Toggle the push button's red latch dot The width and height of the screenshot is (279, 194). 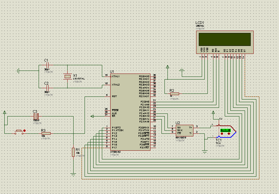coord(25,131)
